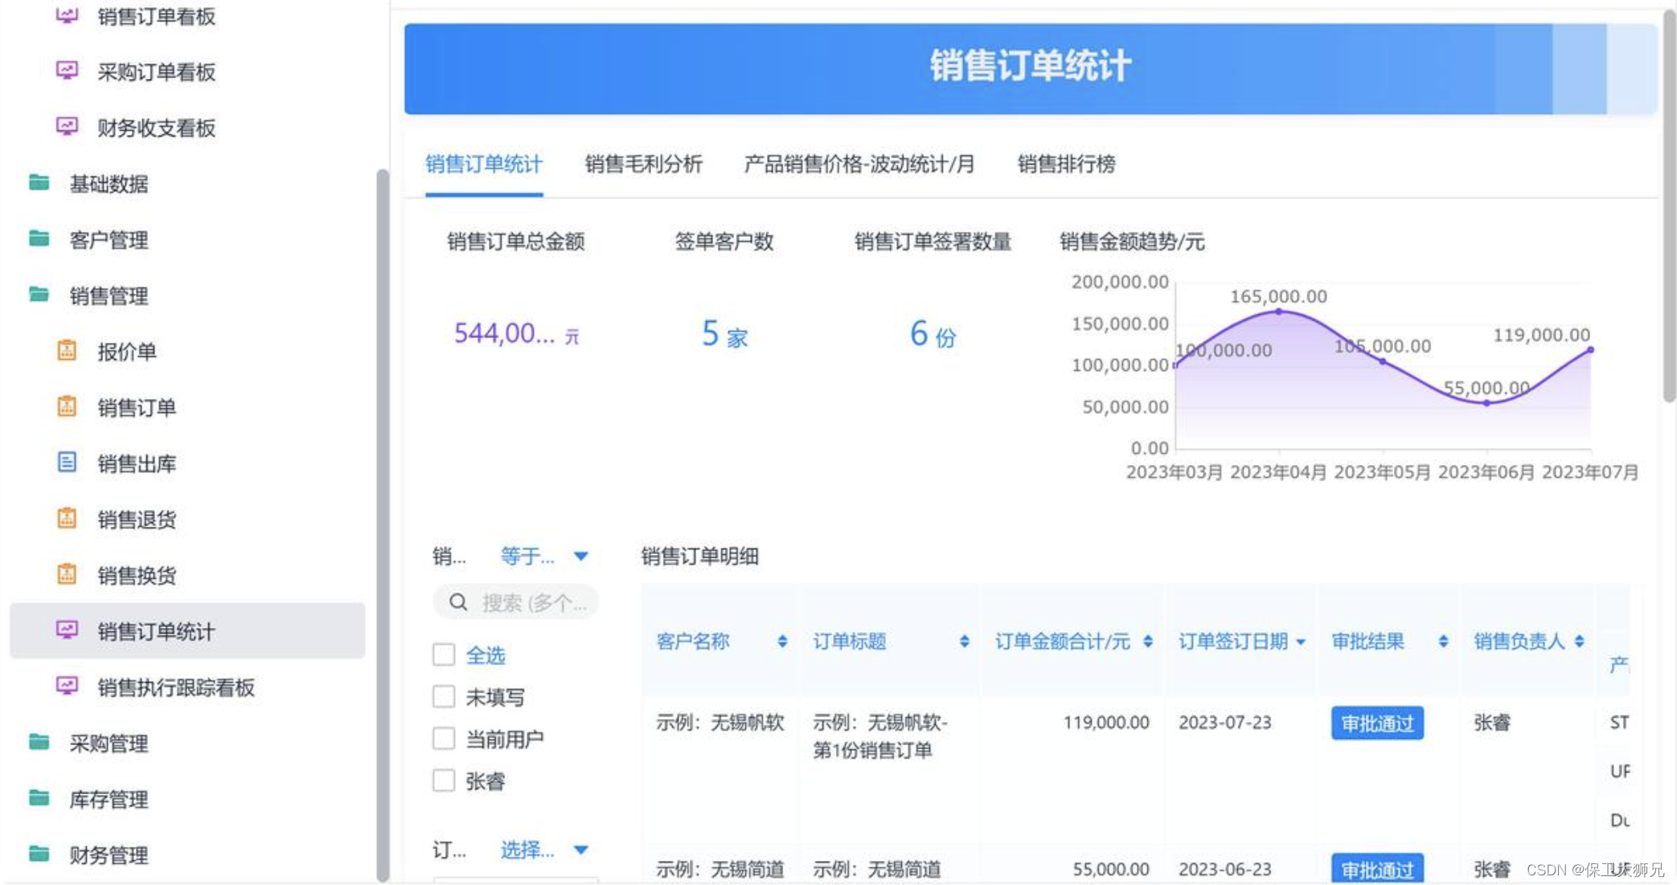Click the 审批通过 button on the 2023-07-23 row
Screen dimensions: 1677x885
coord(1376,723)
